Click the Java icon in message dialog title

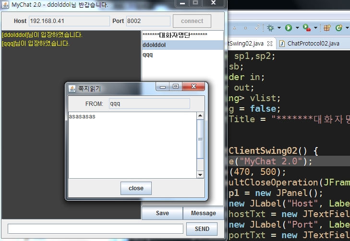72,88
